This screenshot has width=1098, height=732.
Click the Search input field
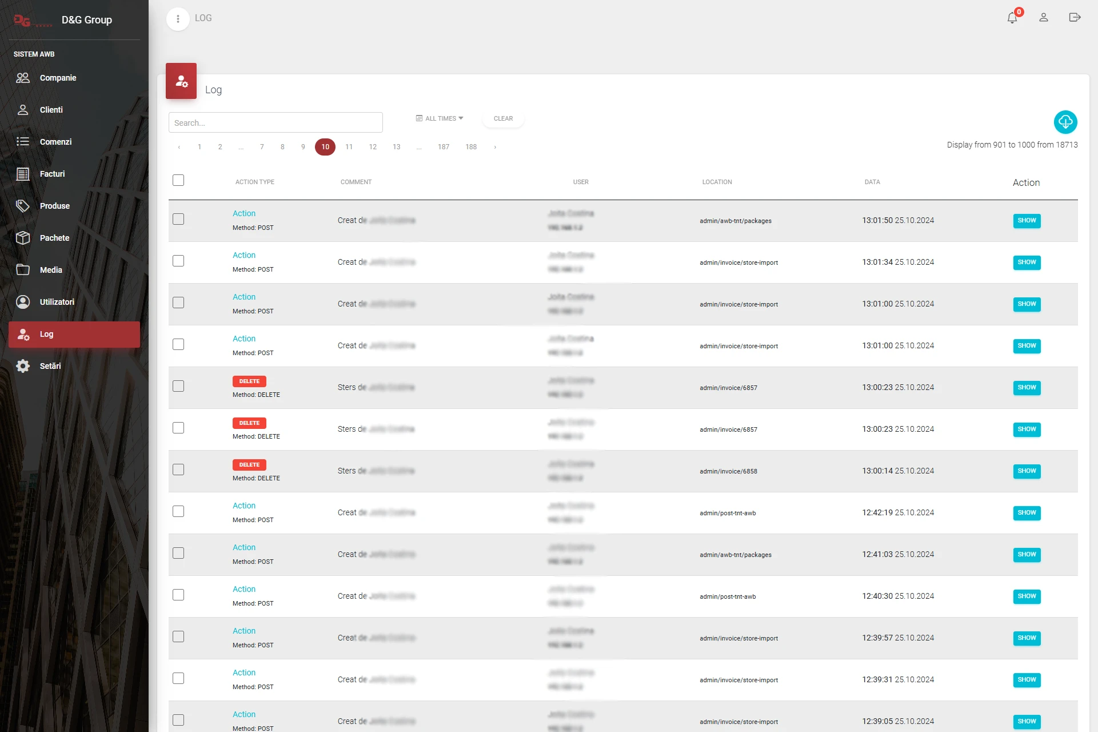(x=276, y=123)
